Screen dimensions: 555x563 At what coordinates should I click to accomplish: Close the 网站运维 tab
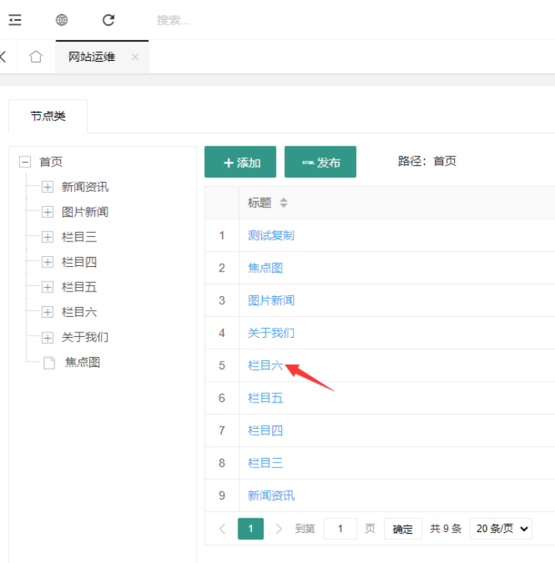135,57
